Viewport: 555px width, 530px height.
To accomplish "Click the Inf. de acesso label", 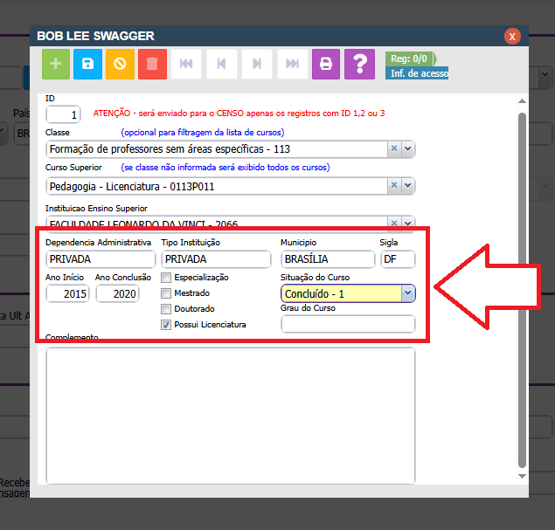I will [417, 73].
